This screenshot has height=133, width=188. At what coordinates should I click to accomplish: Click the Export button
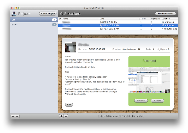pos(157,101)
